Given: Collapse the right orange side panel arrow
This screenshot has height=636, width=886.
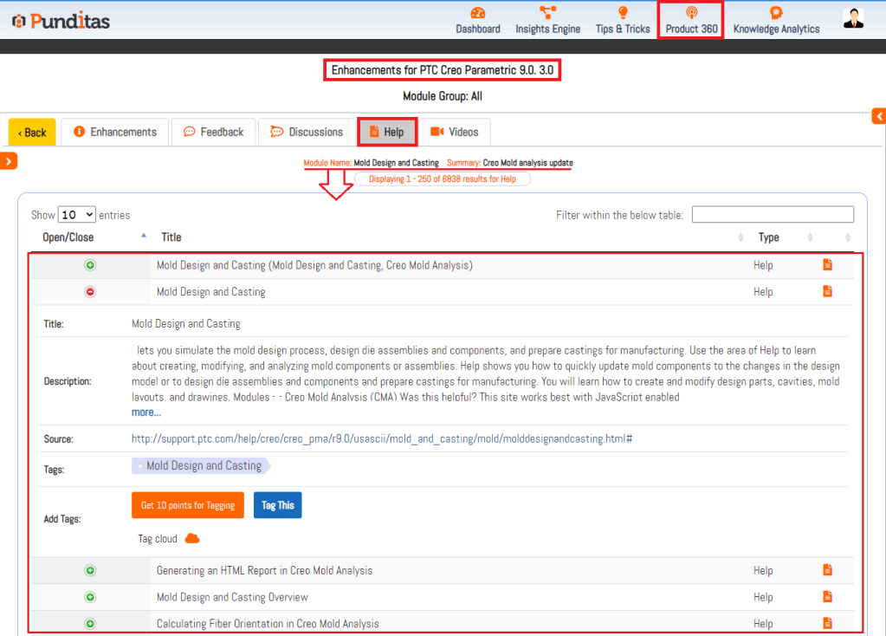Looking at the screenshot, I should [x=878, y=116].
